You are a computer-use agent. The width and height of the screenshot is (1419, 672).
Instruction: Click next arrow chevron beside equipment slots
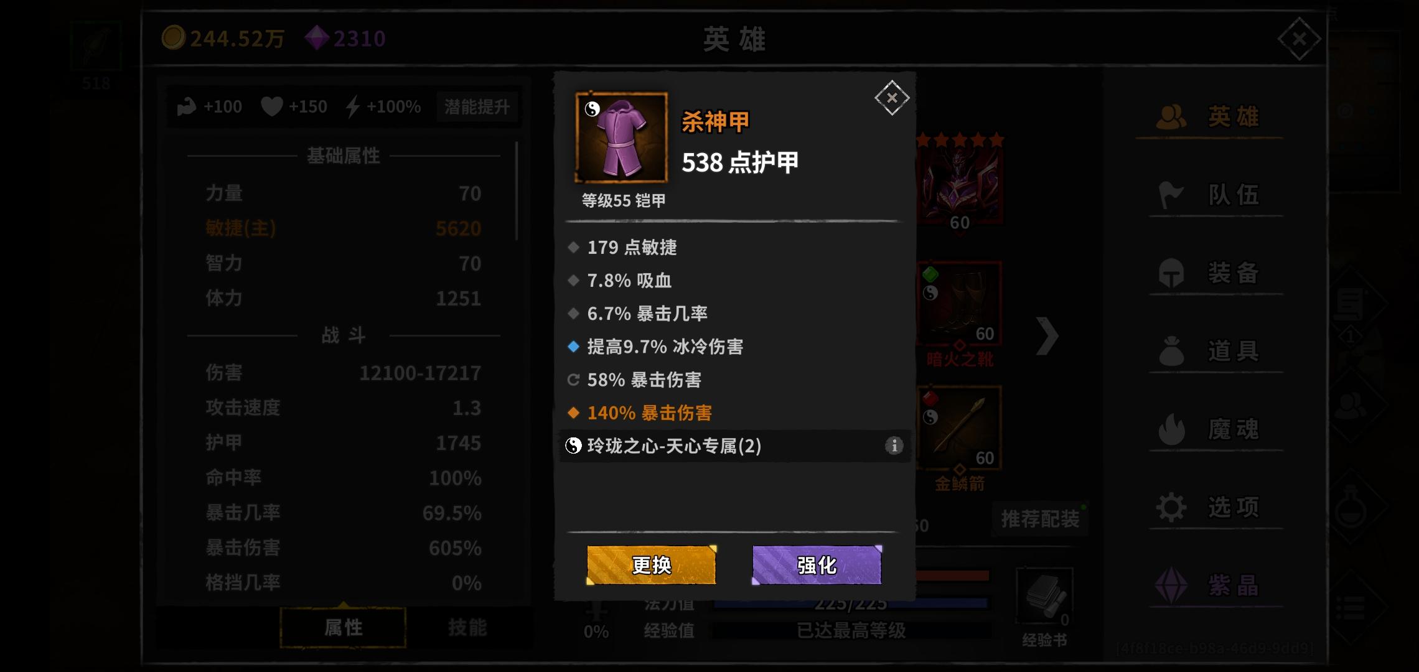click(x=1047, y=336)
